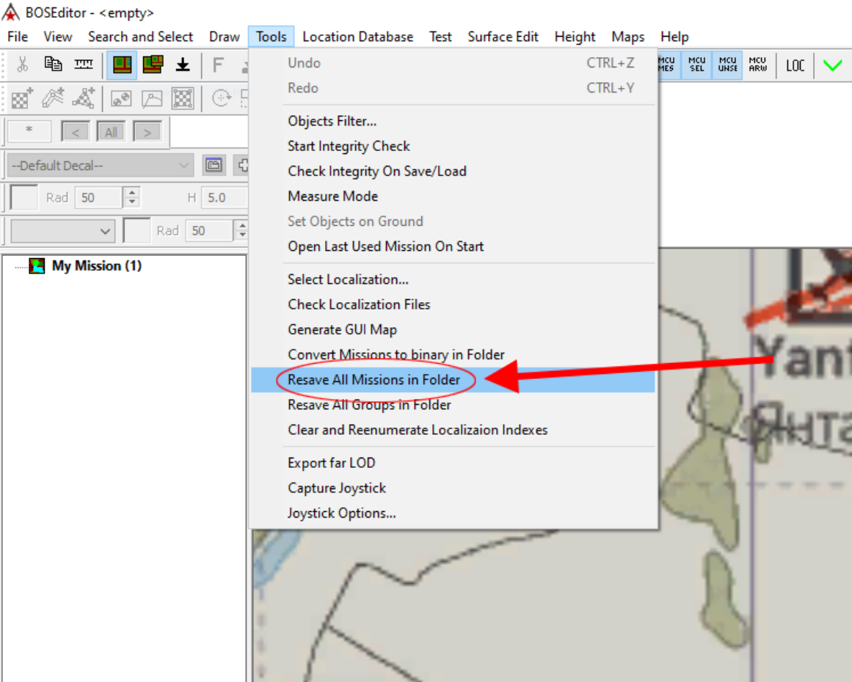Toggle the MCU UNSE button

[x=727, y=65]
